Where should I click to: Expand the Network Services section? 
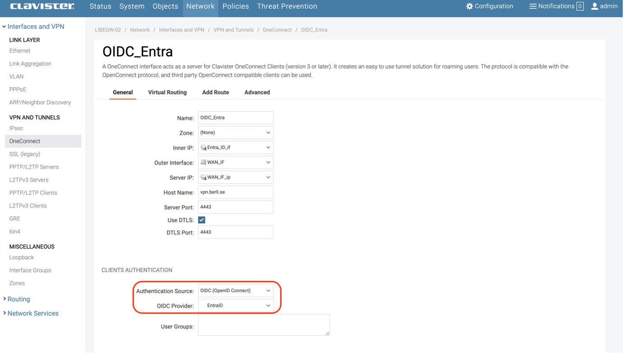tap(31, 314)
